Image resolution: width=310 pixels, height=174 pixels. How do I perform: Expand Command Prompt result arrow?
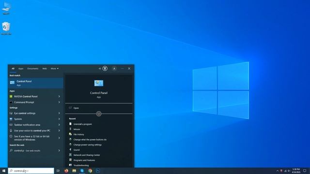coord(59,102)
